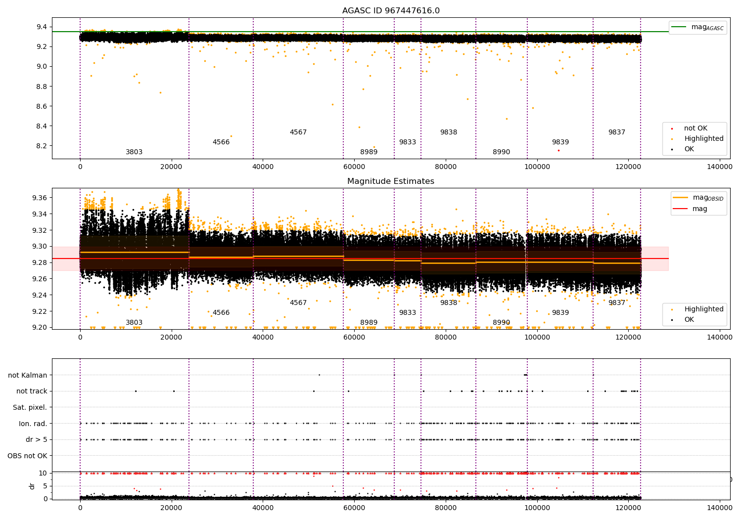Click obsid label 9839 in the AGASC ID plot
Image resolution: width=742 pixels, height=519 pixels.
(560, 142)
